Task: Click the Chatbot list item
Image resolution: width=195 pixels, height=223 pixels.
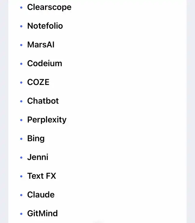Action: click(43, 101)
